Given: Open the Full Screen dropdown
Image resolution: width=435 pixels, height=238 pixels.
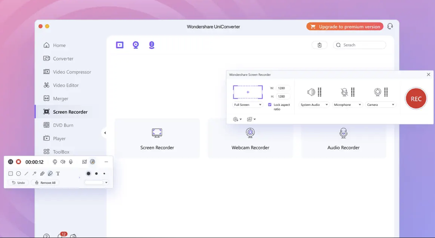Looking at the screenshot, I should click(x=247, y=105).
